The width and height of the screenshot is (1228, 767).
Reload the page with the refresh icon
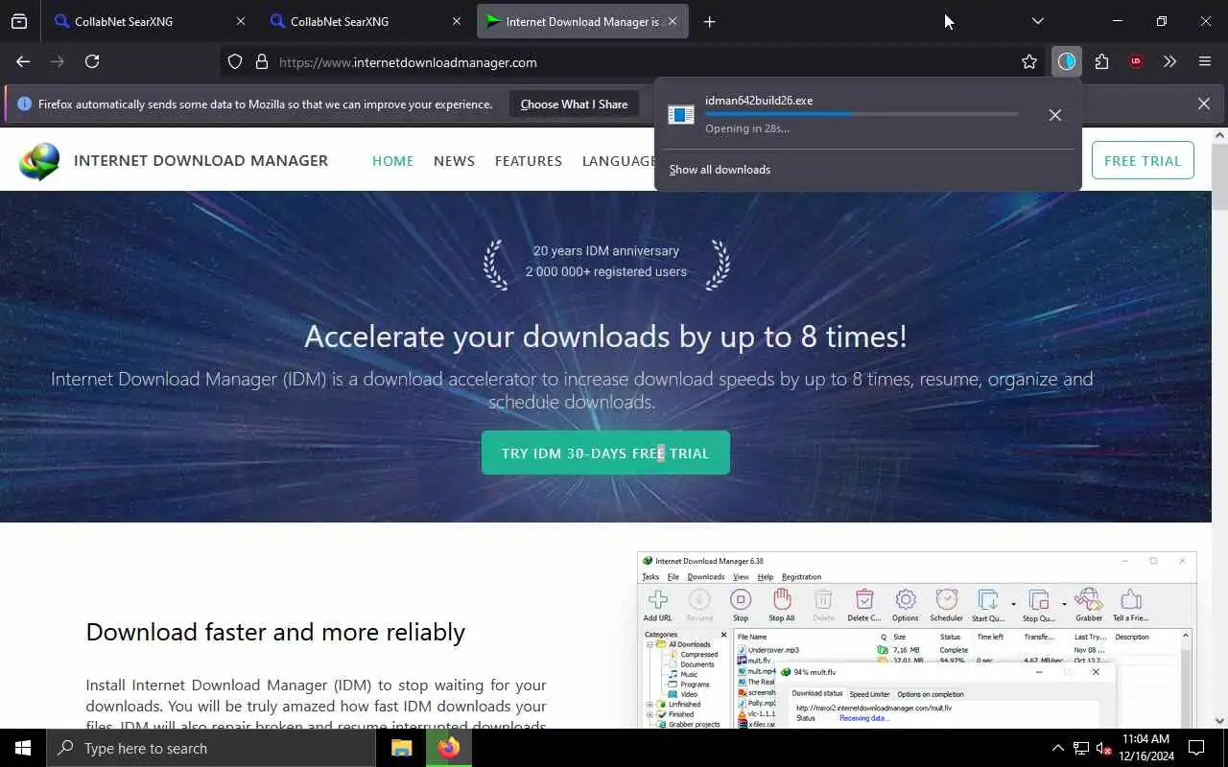92,61
